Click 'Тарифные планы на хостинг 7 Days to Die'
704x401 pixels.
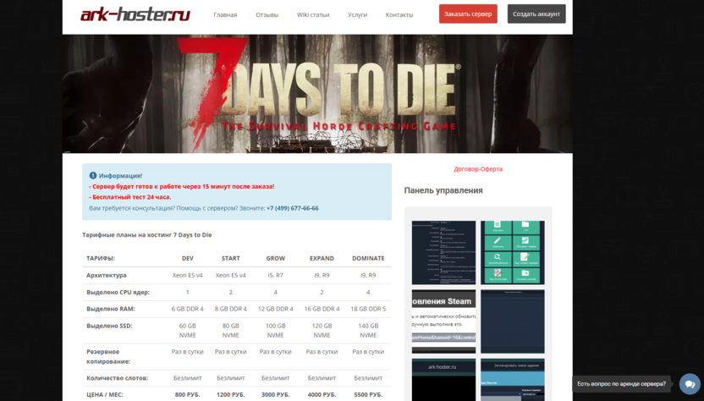[x=147, y=235]
